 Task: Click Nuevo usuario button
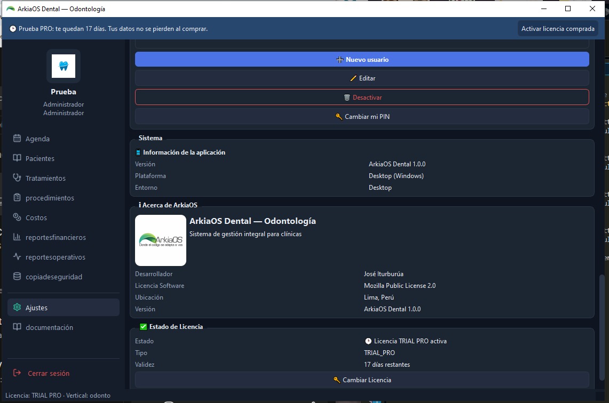click(x=362, y=59)
